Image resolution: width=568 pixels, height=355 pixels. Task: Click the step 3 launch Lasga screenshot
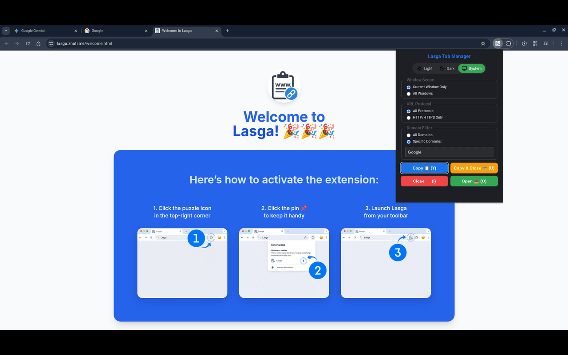(x=386, y=263)
